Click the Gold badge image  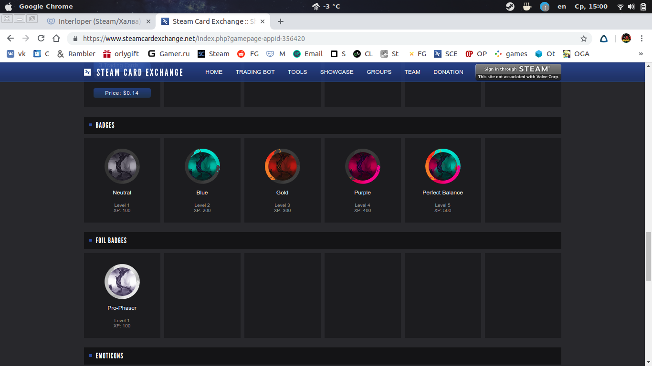[x=283, y=166]
